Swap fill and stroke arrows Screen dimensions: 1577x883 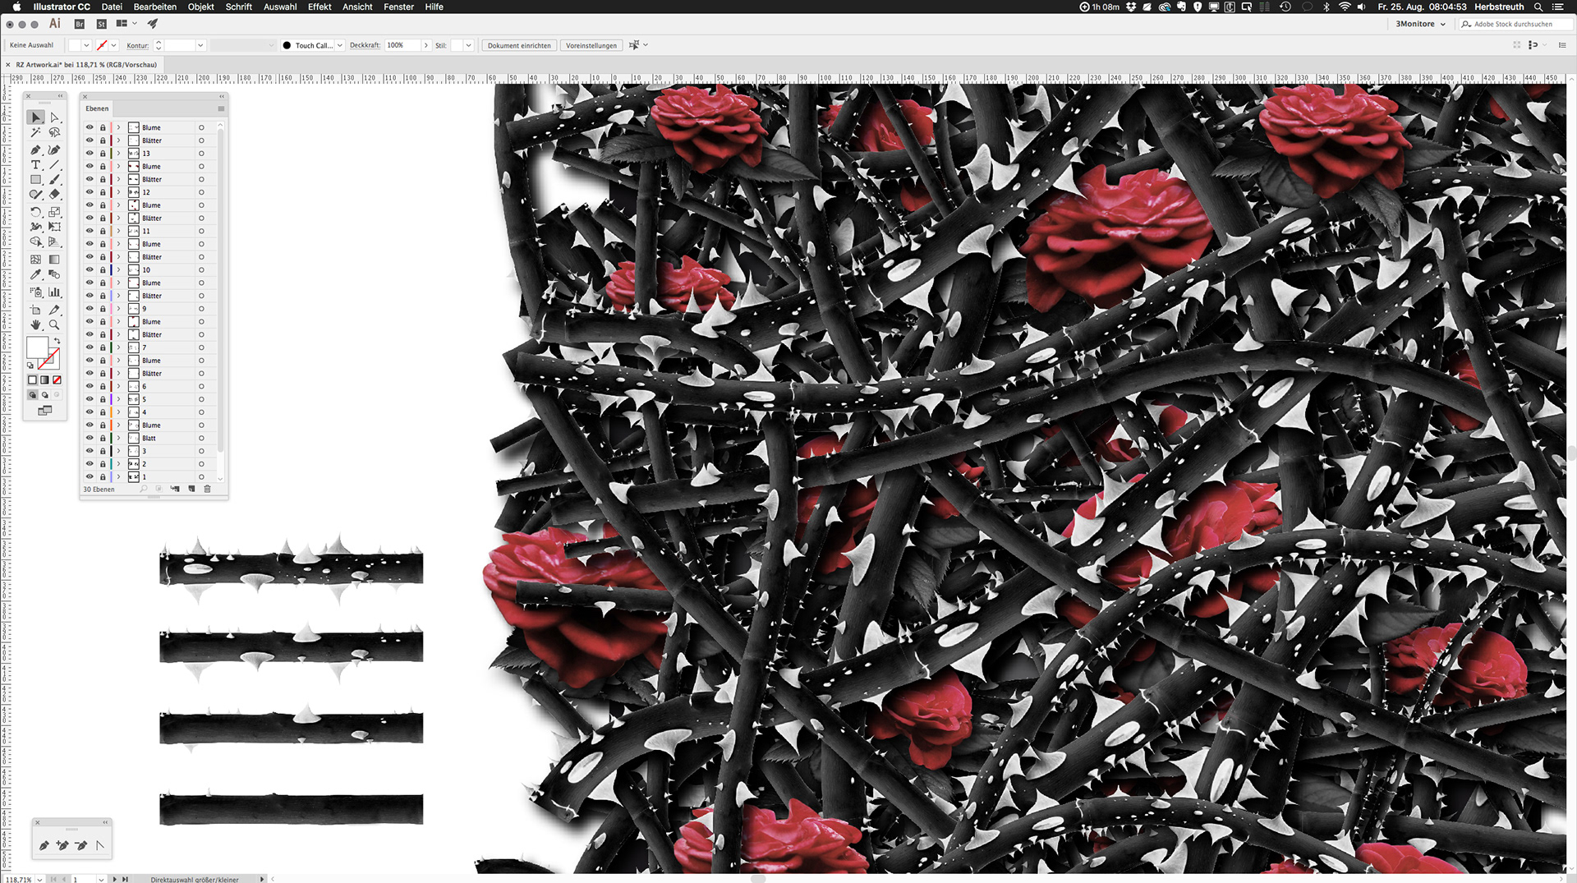(57, 341)
